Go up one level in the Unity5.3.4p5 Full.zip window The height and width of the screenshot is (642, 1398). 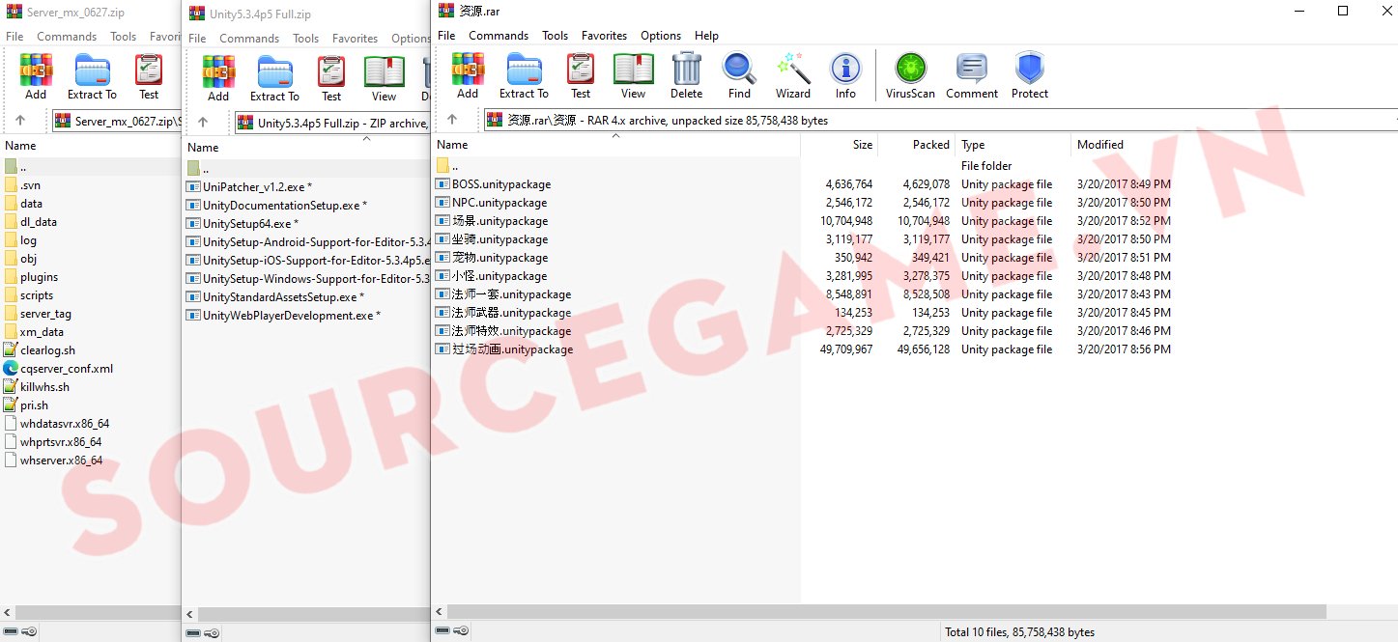pyautogui.click(x=203, y=122)
